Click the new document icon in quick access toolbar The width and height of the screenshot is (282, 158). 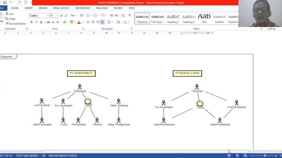click(26, 2)
